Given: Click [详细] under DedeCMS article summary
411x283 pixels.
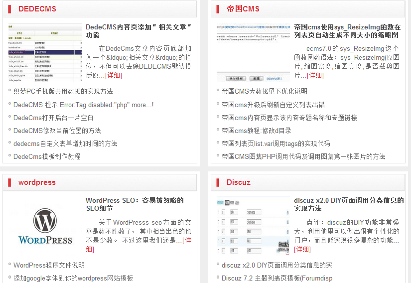Looking at the screenshot, I should tap(114, 75).
